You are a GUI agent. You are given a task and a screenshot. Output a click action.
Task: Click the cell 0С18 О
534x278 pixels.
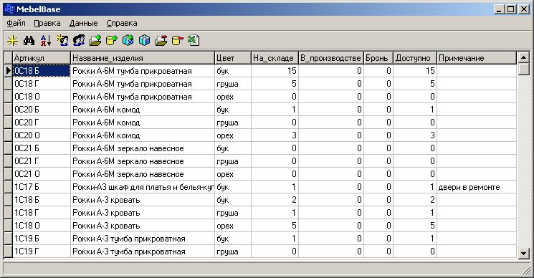[x=42, y=97]
